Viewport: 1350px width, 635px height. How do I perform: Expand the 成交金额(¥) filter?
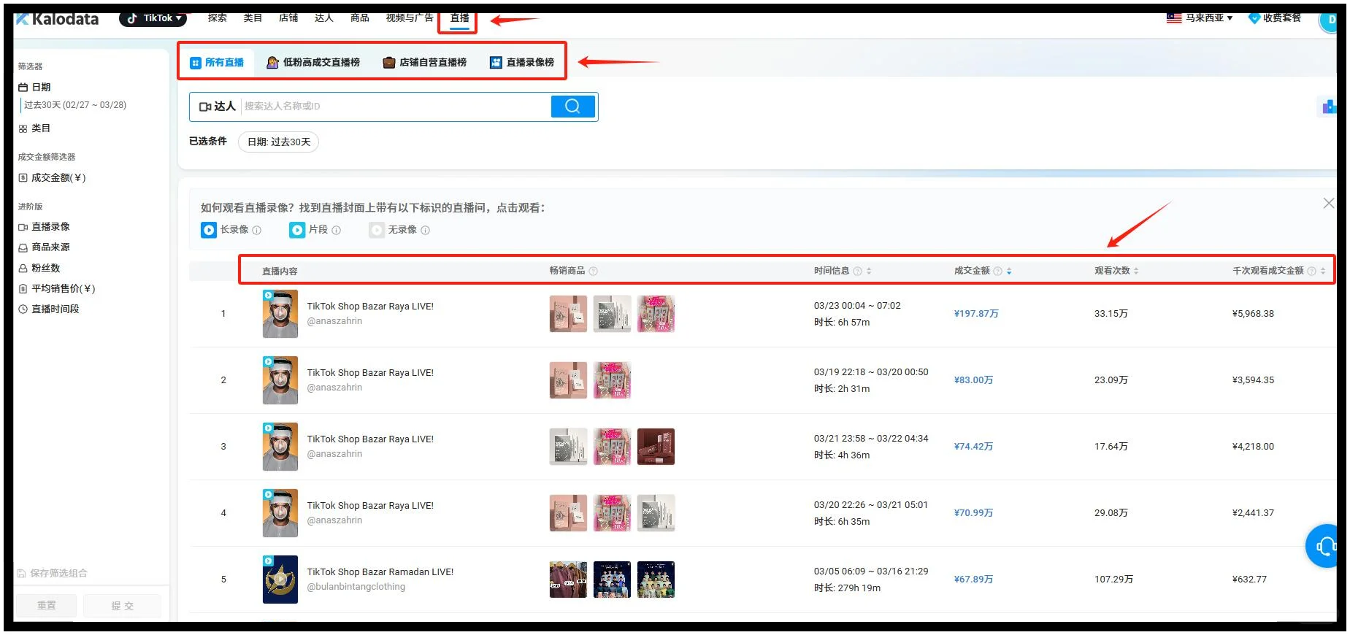click(x=52, y=178)
